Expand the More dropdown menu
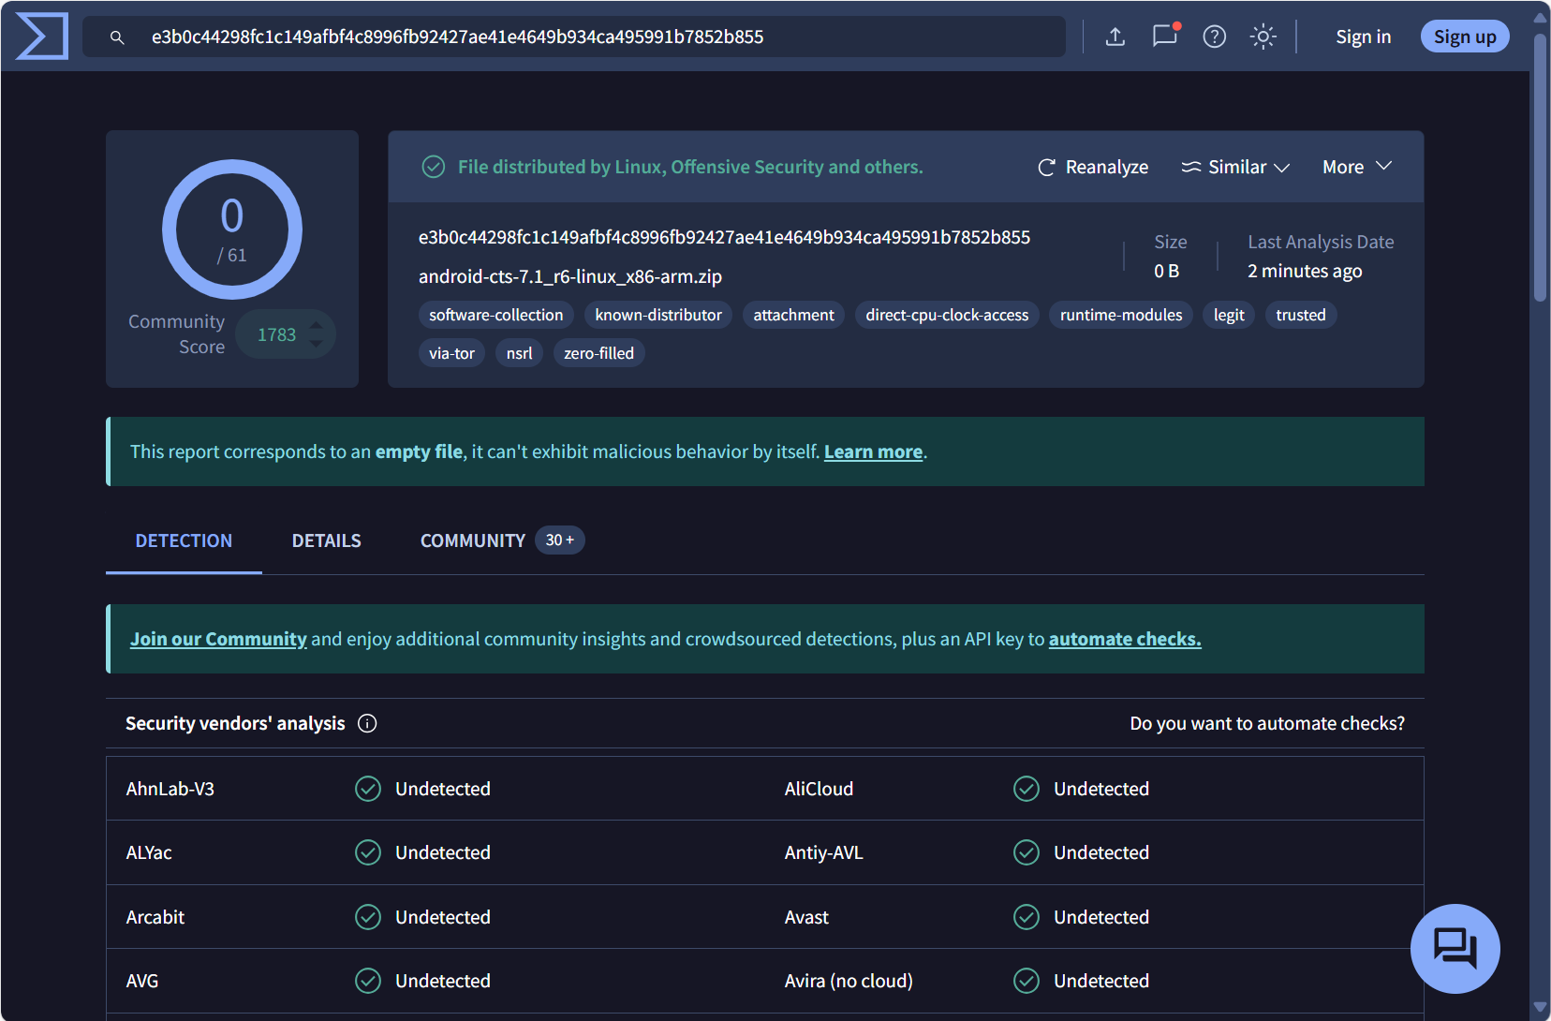Screen dimensions: 1551x1021 (1356, 167)
